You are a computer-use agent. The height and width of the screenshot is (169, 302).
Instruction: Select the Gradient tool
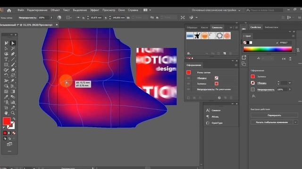(13, 92)
